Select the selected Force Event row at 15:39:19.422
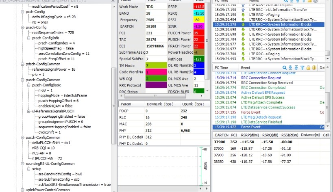The width and height of the screenshot is (333, 192). click(269, 127)
